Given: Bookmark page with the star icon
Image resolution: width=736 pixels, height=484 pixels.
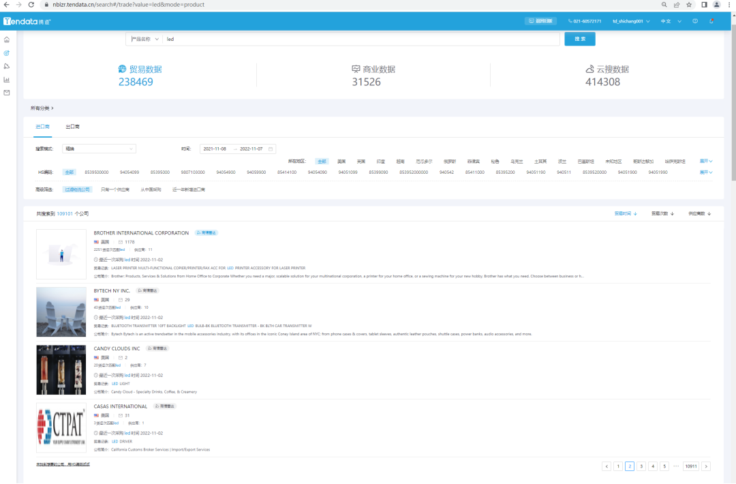Looking at the screenshot, I should [x=689, y=5].
